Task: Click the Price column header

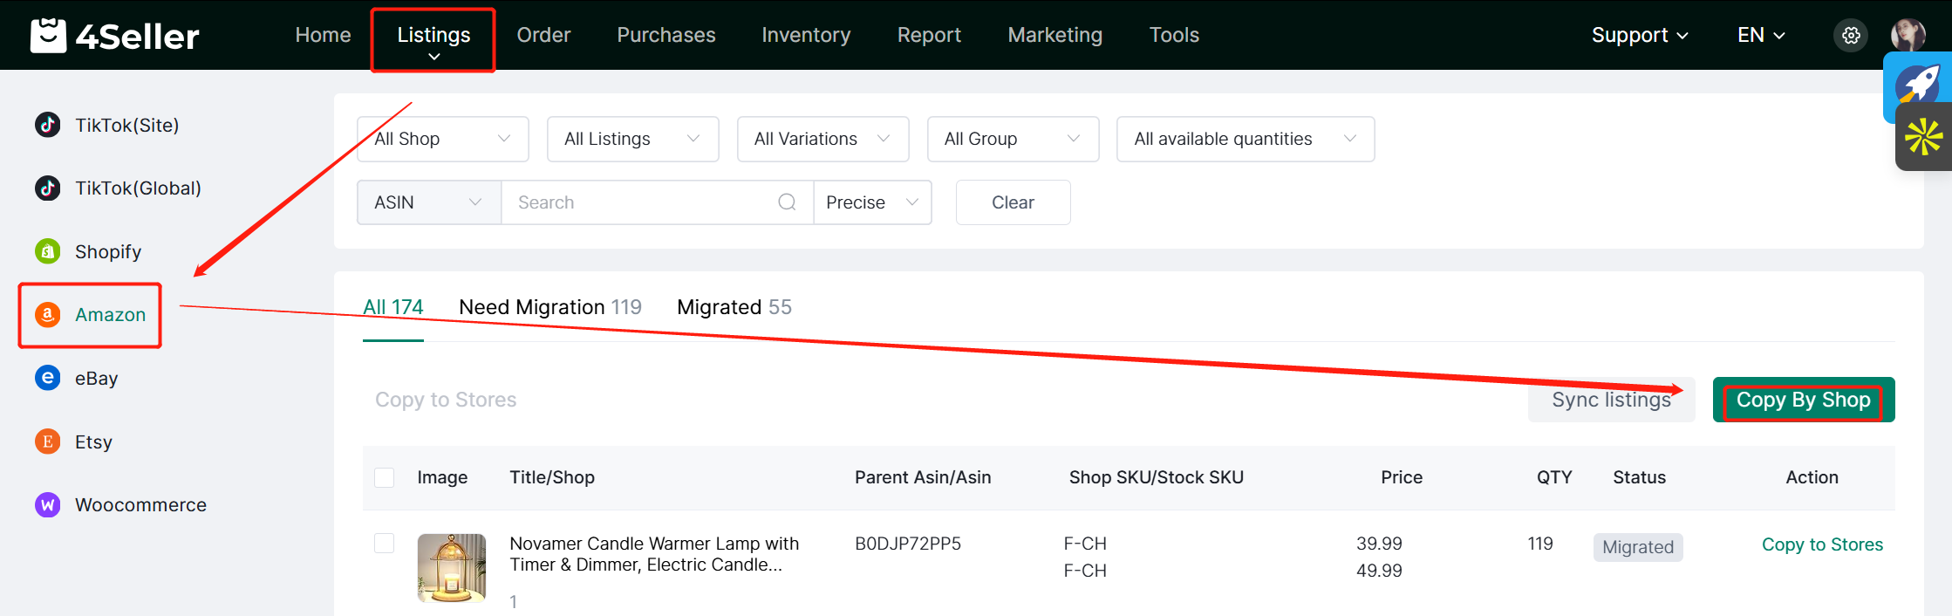Action: [x=1402, y=477]
